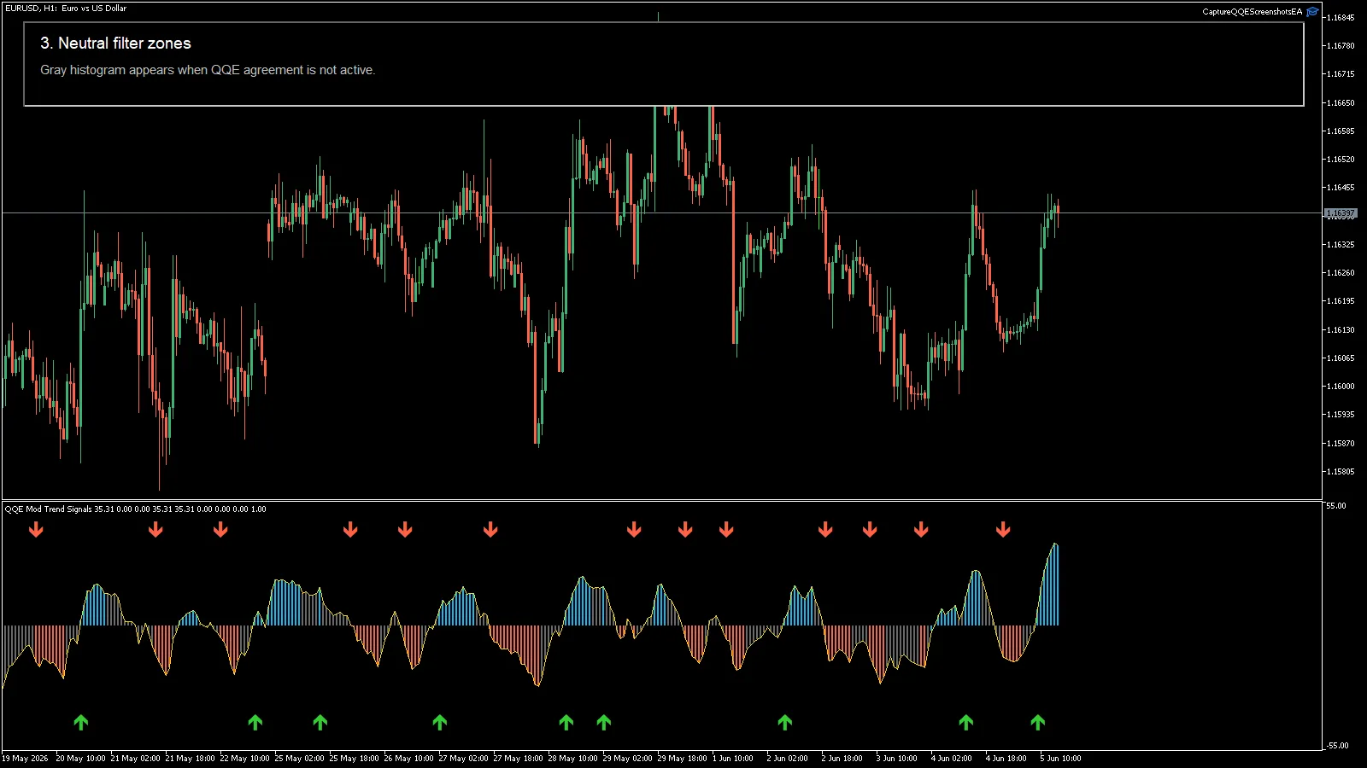This screenshot has width=1367, height=768.
Task: Click the CaptureQQEScreenshotsEA expert name label
Action: 1253,12
